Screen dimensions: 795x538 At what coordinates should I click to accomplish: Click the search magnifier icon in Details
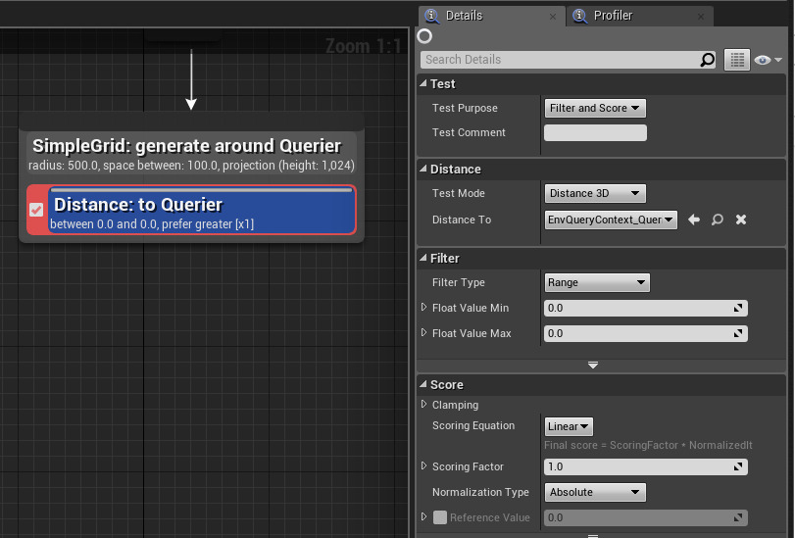(x=707, y=60)
